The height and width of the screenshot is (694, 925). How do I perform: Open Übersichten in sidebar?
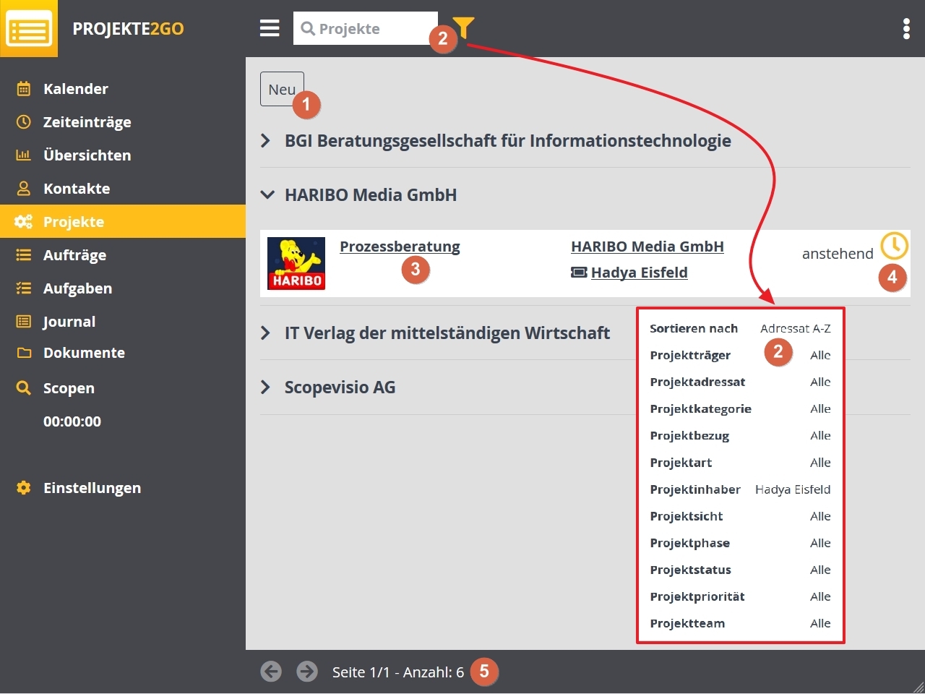click(x=123, y=155)
